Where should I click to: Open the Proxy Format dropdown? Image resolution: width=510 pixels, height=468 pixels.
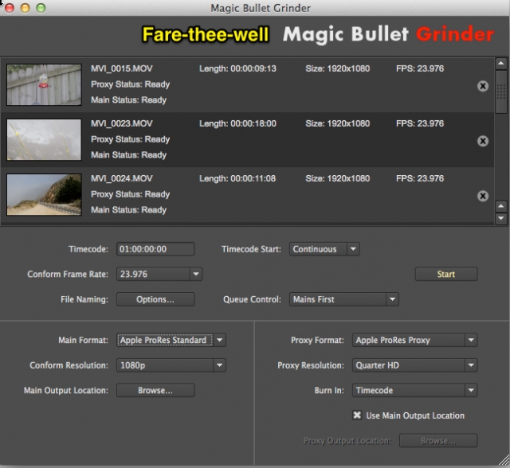pos(414,340)
